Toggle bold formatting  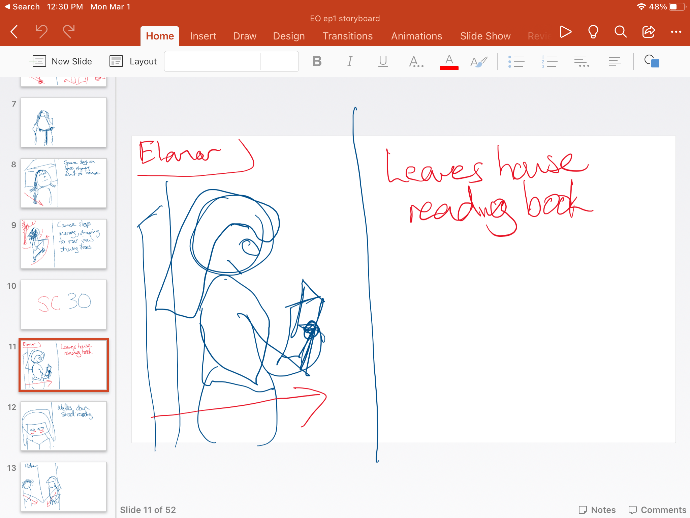tap(316, 61)
